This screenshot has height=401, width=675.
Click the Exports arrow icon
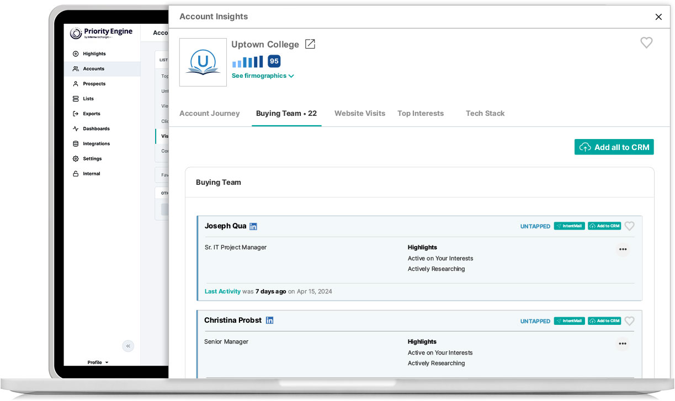(76, 114)
